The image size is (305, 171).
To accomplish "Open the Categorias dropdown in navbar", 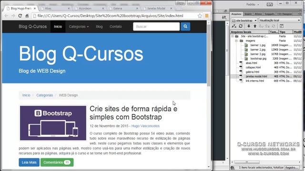I will point(79,27).
